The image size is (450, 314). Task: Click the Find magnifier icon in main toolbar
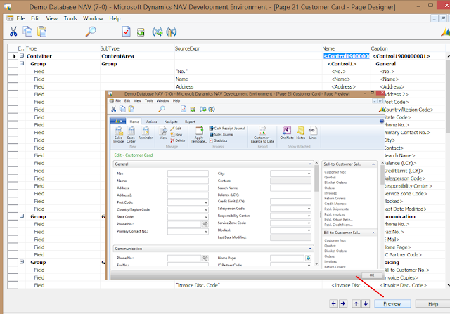(x=91, y=31)
